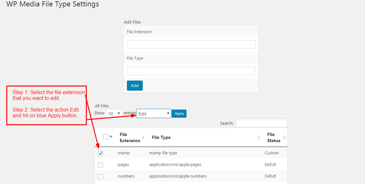The image size is (365, 184).
Task: Open the Show entries count dropdown
Action: (114, 113)
